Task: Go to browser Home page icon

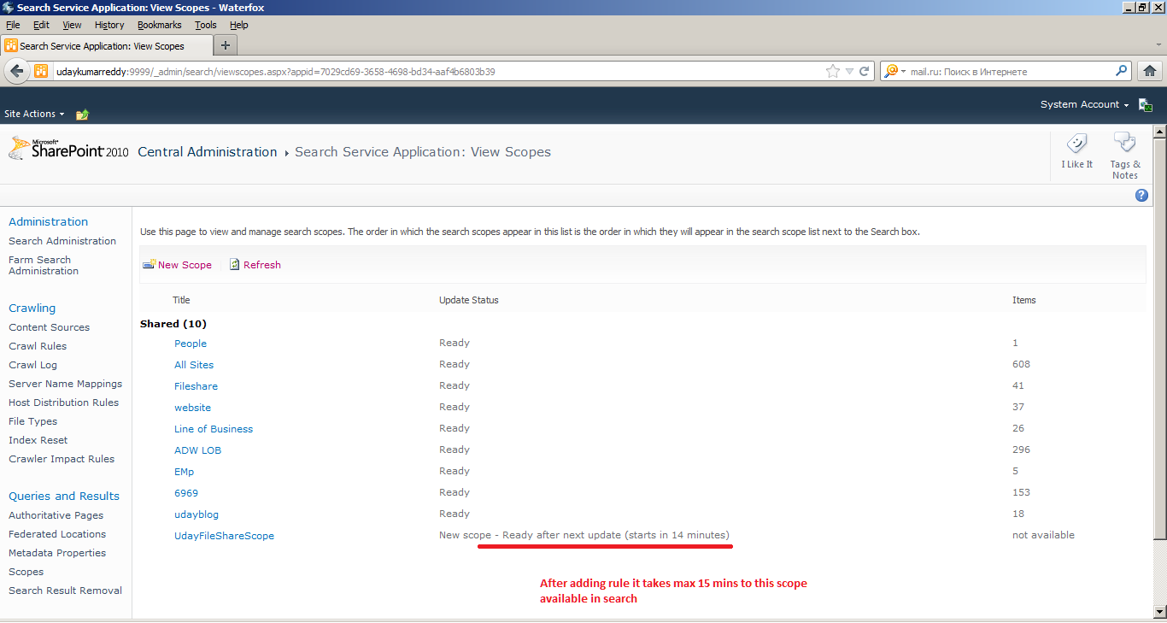Action: click(x=1150, y=71)
